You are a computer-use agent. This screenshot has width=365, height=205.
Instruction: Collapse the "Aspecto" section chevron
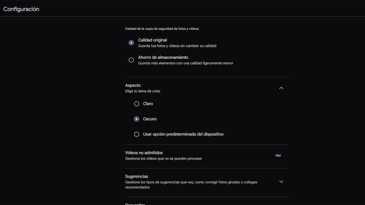tap(281, 88)
